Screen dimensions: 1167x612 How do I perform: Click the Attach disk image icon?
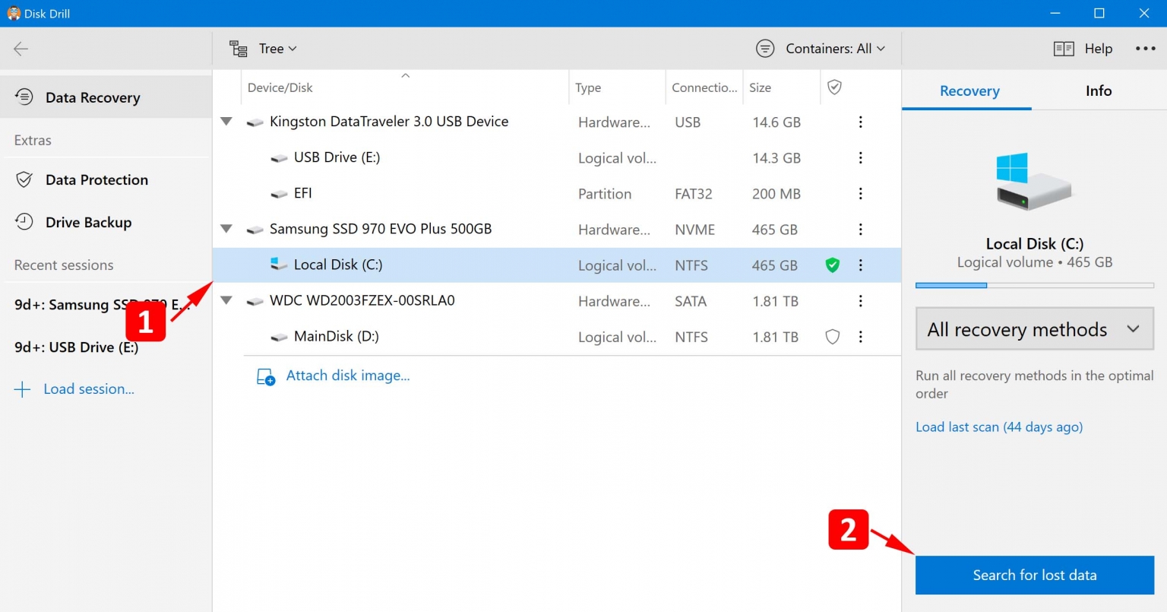tap(265, 376)
